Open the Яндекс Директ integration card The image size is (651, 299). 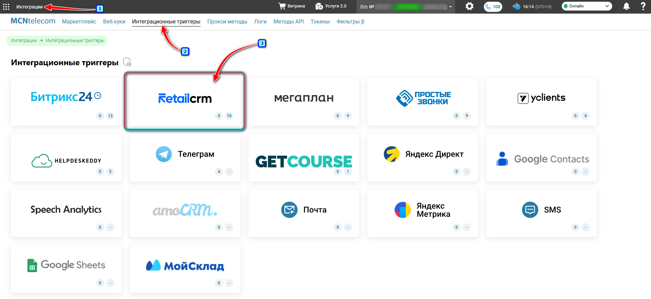tap(423, 158)
